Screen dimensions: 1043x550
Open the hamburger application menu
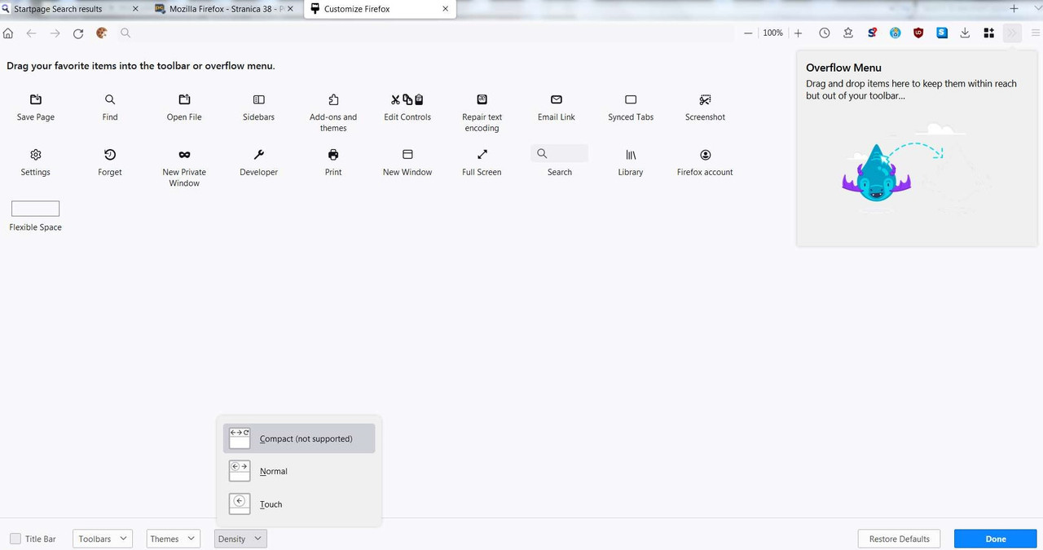pos(1036,33)
